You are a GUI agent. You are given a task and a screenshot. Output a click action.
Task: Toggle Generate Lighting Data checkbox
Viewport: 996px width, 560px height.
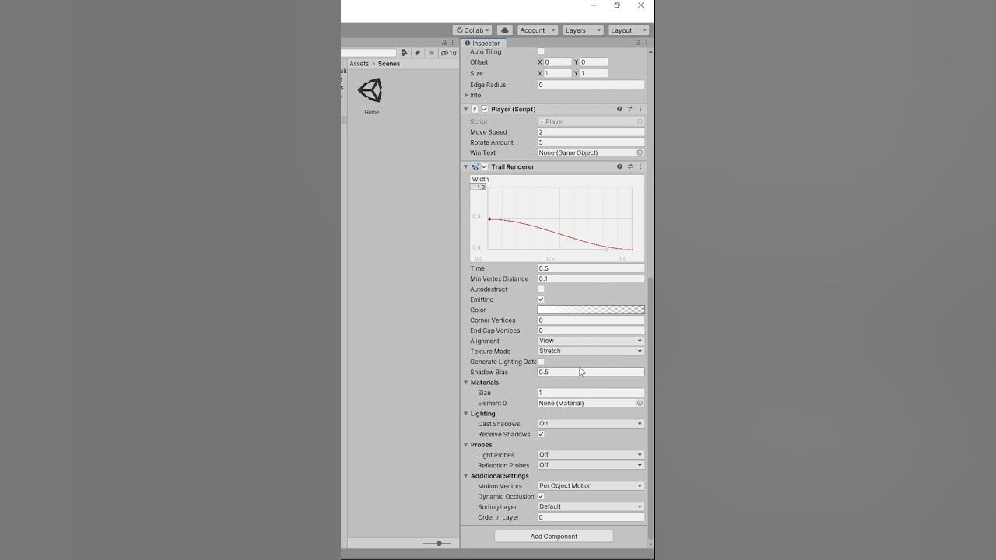pyautogui.click(x=541, y=362)
